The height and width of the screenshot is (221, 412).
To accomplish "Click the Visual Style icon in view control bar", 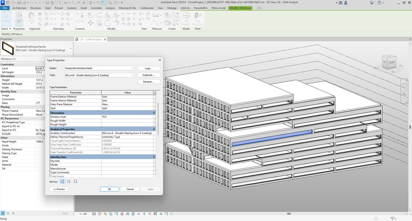I will 99,214.
